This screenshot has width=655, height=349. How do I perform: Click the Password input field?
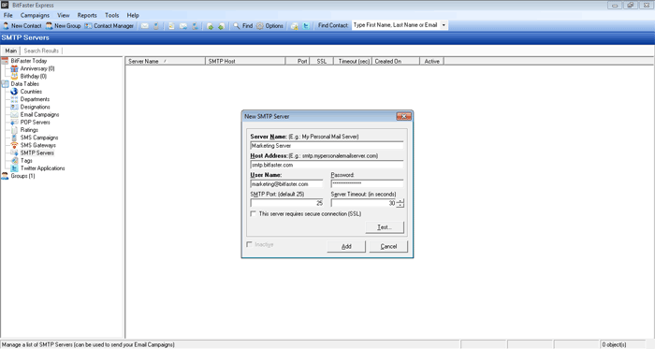click(367, 184)
